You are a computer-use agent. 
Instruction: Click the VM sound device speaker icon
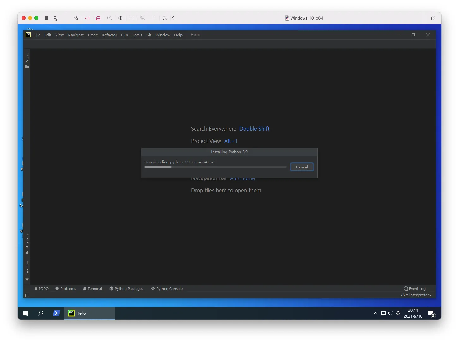tap(120, 18)
